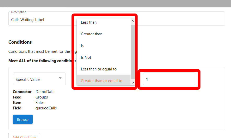Click the queuedCalls field value
The image size is (231, 138).
coord(46,108)
